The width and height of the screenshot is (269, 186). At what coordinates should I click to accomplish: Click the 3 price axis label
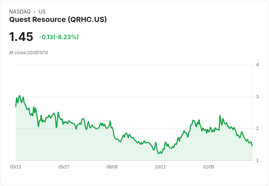pyautogui.click(x=257, y=97)
